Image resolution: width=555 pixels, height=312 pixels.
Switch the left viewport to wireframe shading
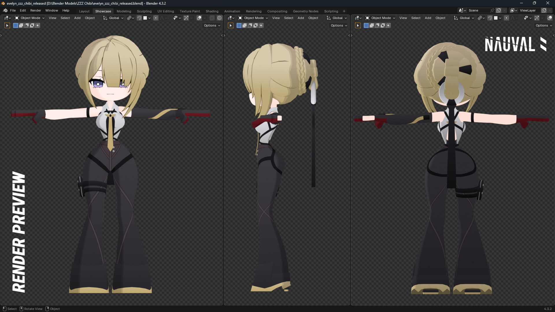219,18
